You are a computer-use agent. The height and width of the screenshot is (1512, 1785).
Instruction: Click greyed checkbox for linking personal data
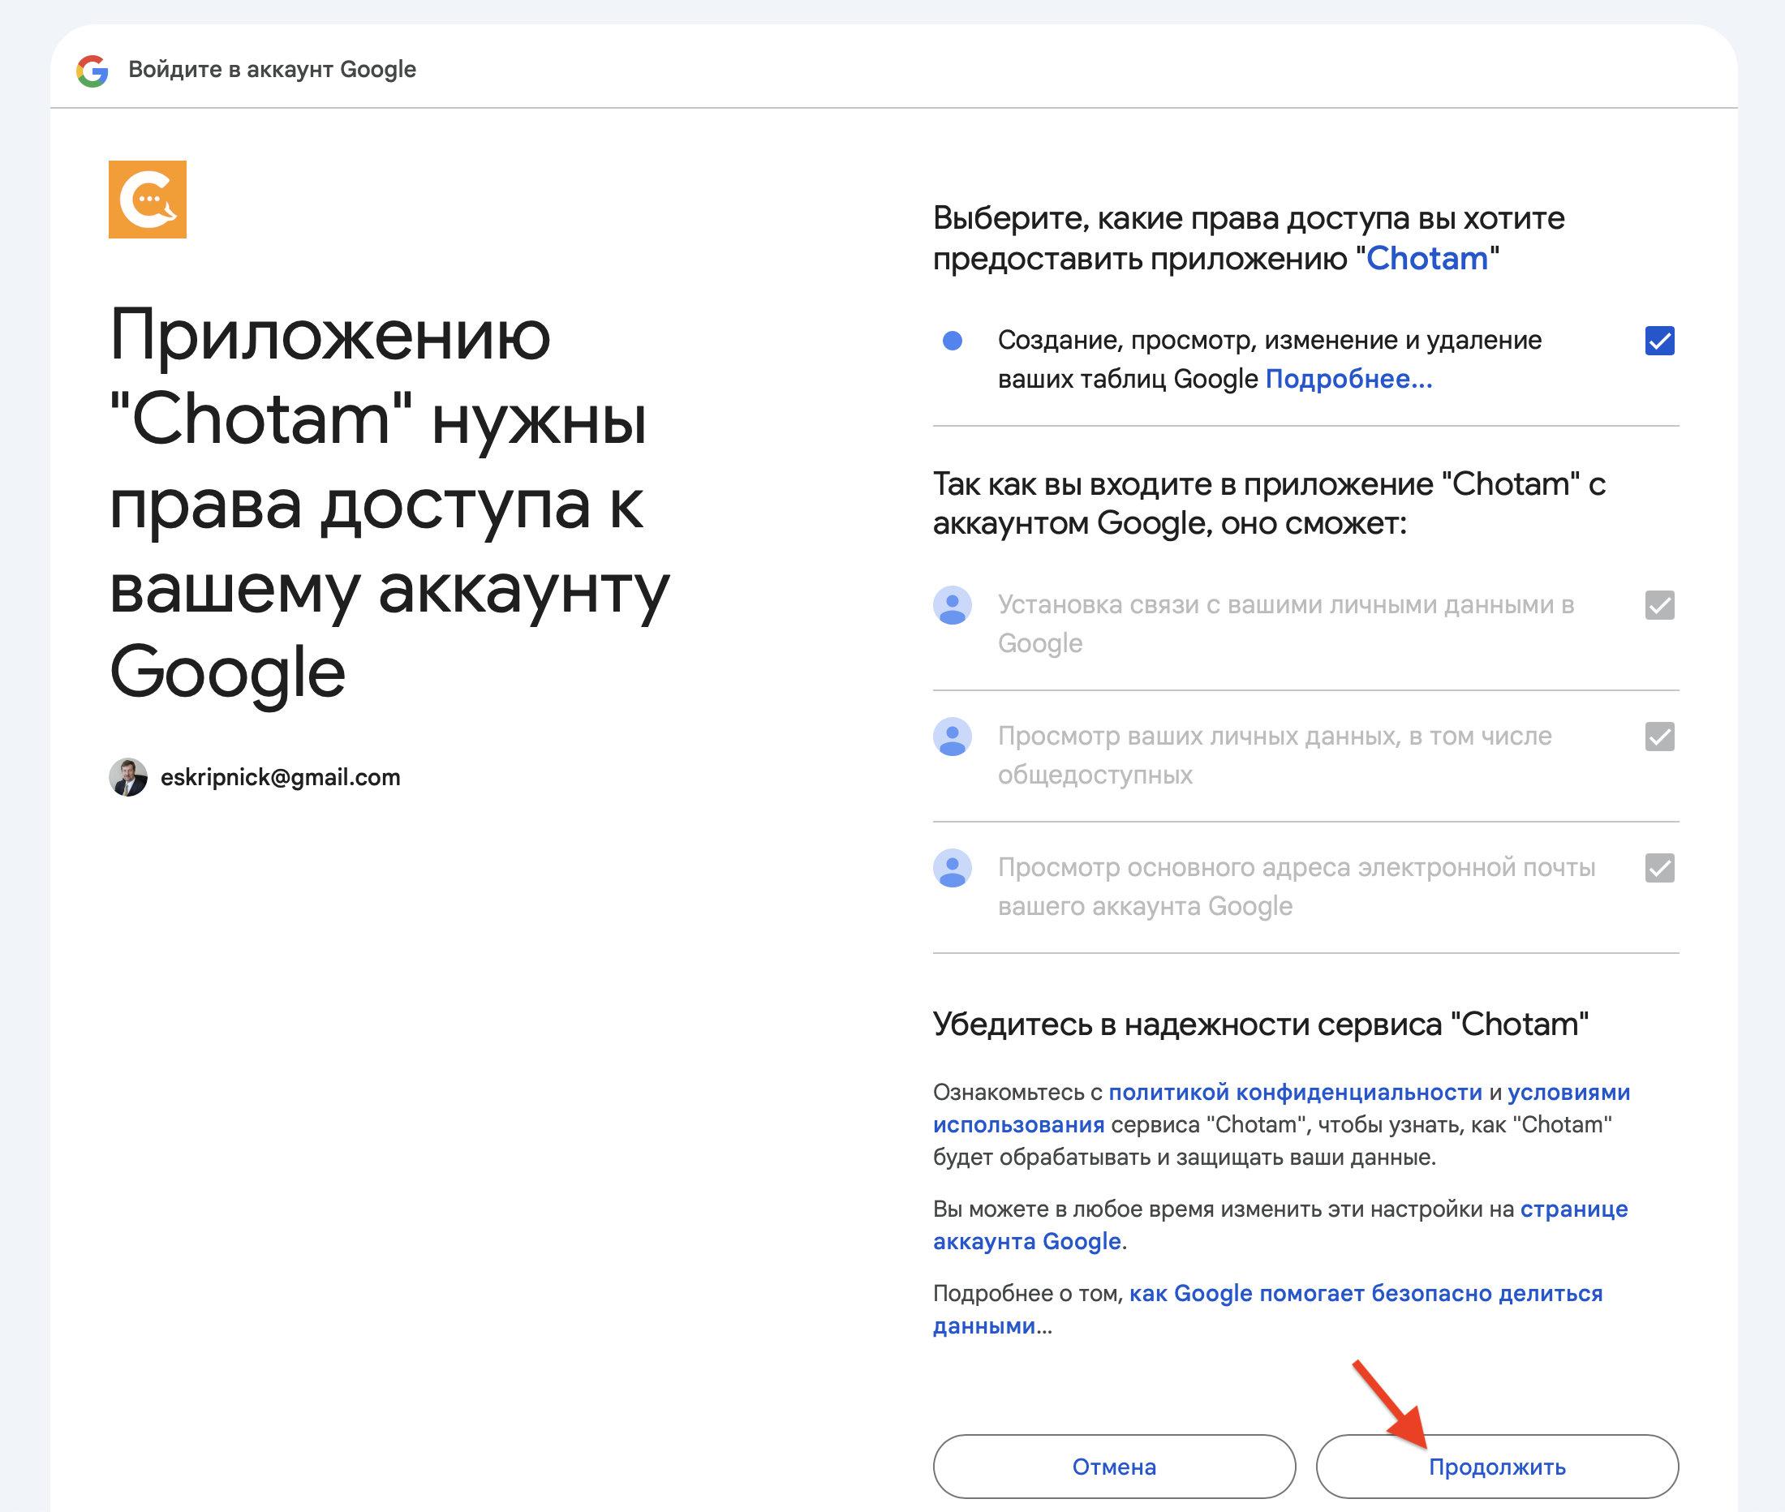point(1659,605)
